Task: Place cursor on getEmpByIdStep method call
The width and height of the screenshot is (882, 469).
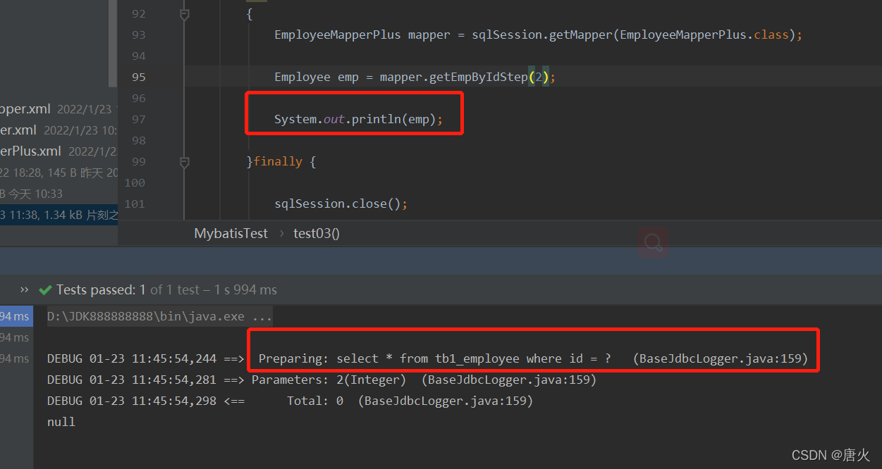Action: pyautogui.click(x=479, y=77)
